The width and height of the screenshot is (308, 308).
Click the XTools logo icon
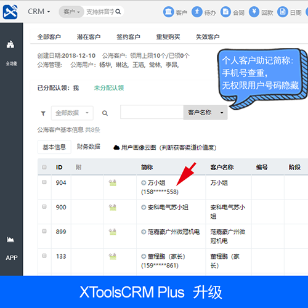click(x=10, y=12)
